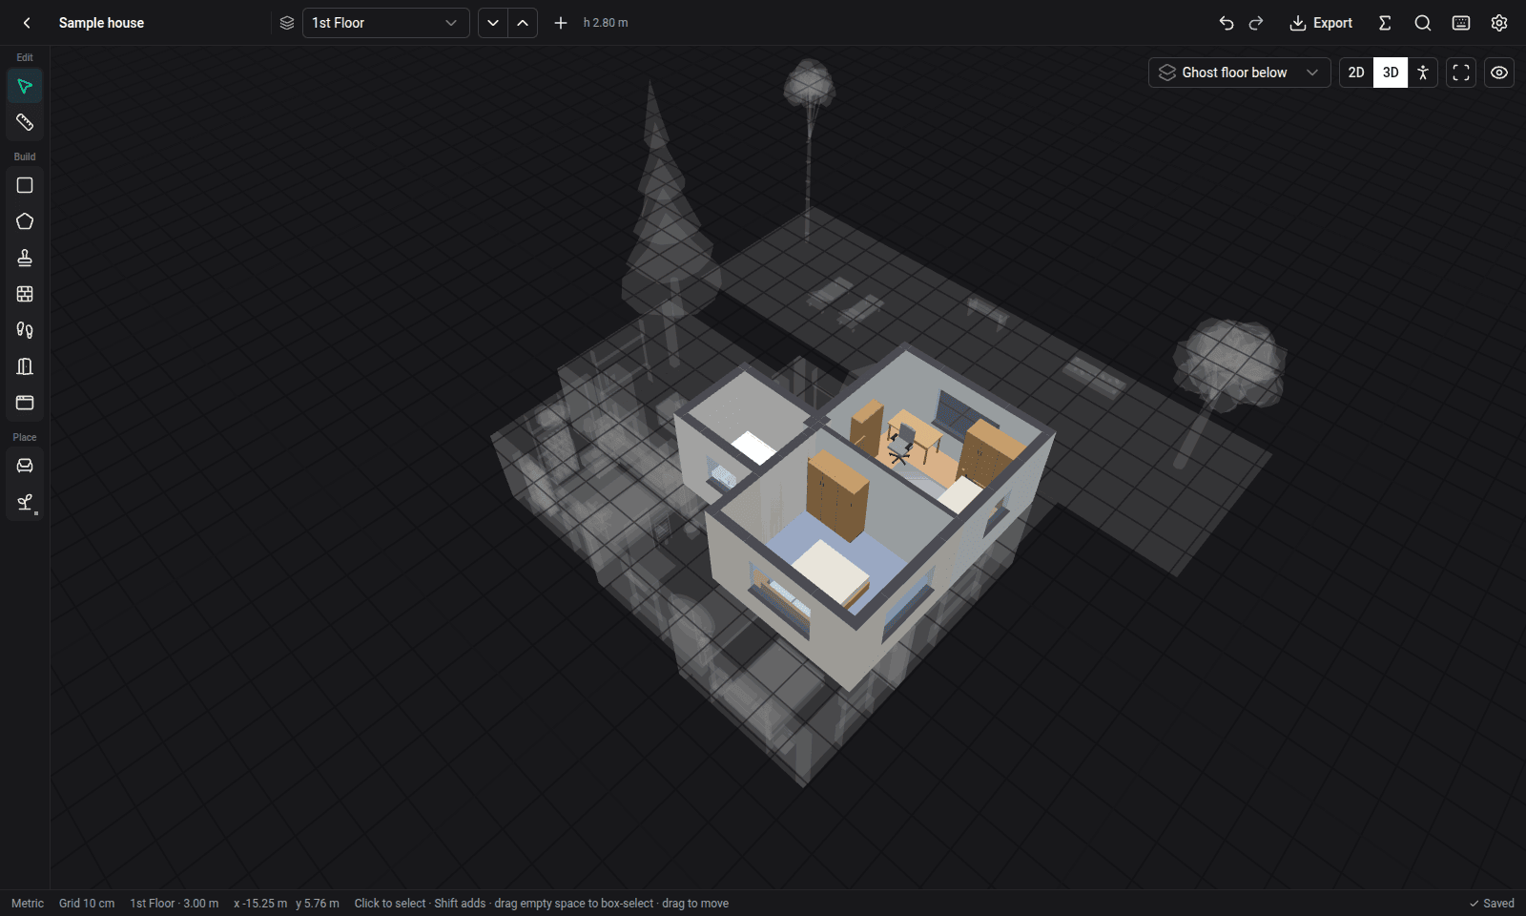Activate the measuring tape tool
Image resolution: width=1526 pixels, height=916 pixels.
[x=25, y=123]
